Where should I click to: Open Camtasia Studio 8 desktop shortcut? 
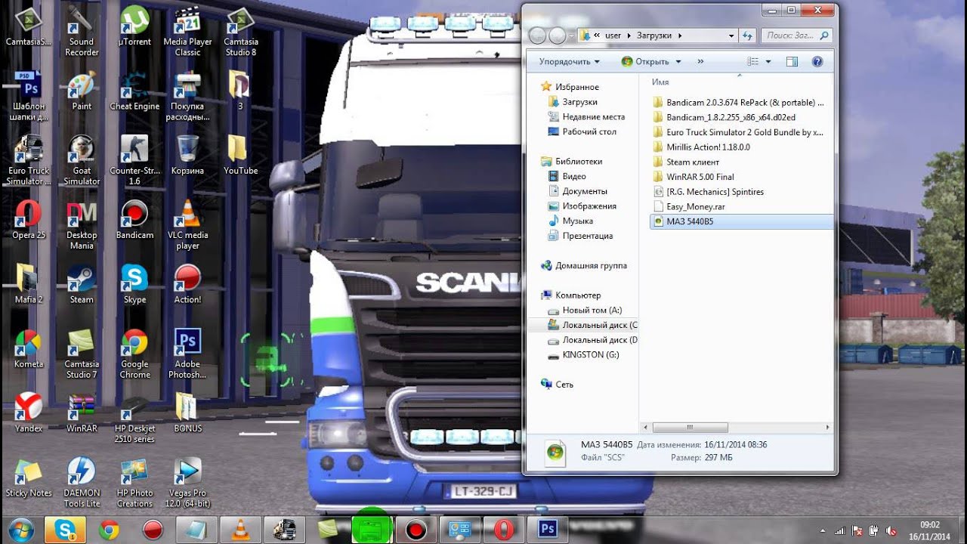coord(240,32)
